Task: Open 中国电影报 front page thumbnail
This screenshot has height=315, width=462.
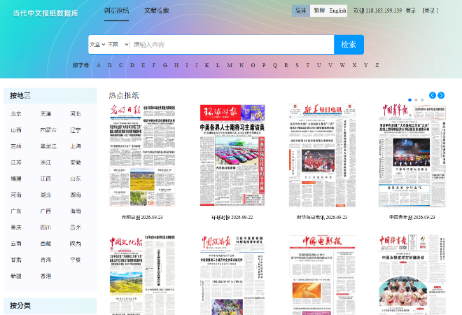Action: pyautogui.click(x=322, y=275)
